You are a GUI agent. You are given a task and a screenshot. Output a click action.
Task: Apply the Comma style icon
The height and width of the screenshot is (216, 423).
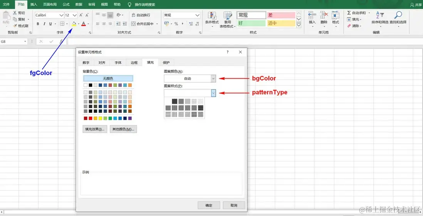click(x=183, y=24)
